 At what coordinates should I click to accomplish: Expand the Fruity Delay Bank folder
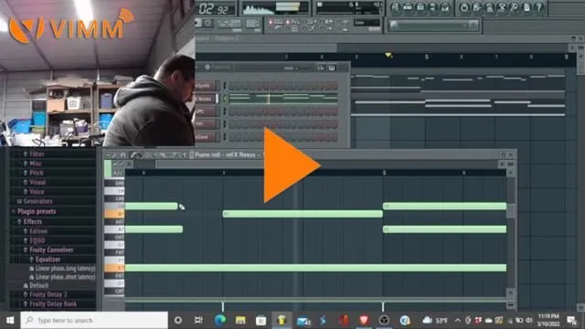[49, 304]
